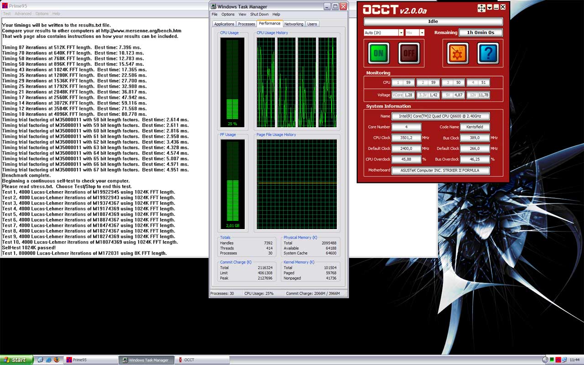The width and height of the screenshot is (584, 365).
Task: Click the Prime95 icon in its title bar
Action: (5, 5)
